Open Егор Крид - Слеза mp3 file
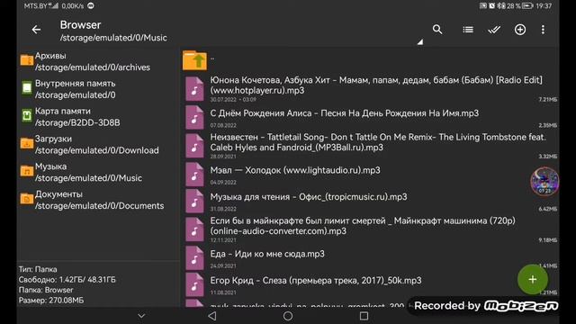This screenshot has height=324, width=576. pyautogui.click(x=370, y=284)
